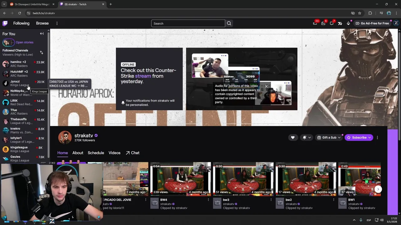401x225 pixels.
Task: Open the Get Bits diamond icon
Action: 348,23
